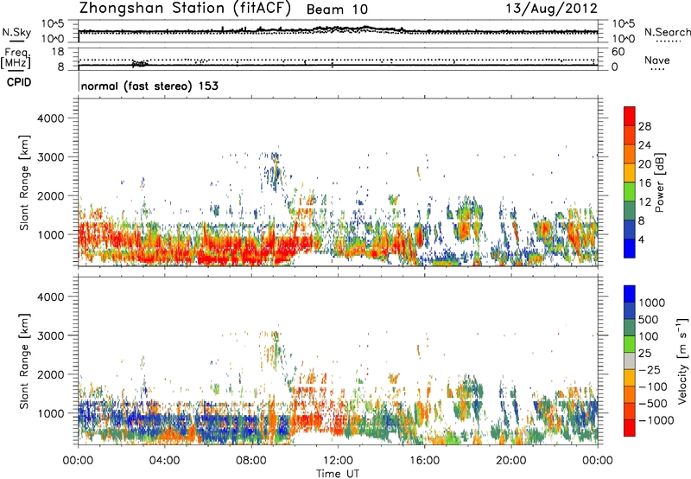Select the 'Beam 10' label
The width and height of the screenshot is (691, 479).
337,10
